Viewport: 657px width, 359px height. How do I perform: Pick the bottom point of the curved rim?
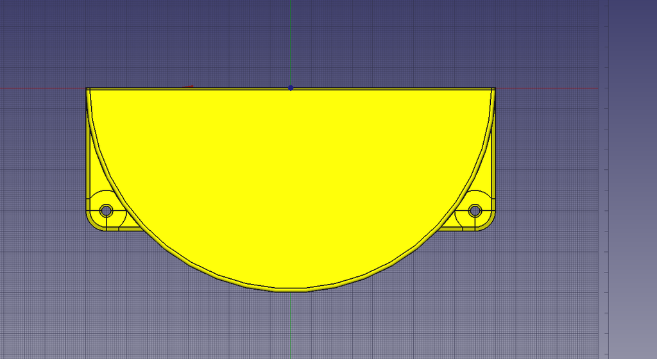[291, 290]
